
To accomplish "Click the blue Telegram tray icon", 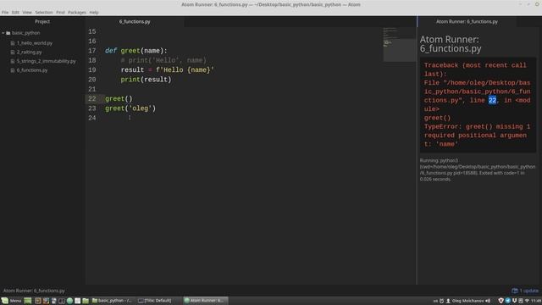I will [x=508, y=301].
